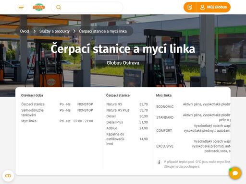Click Čerpací stanice prices heading
This screenshot has width=246, height=184.
118,95
